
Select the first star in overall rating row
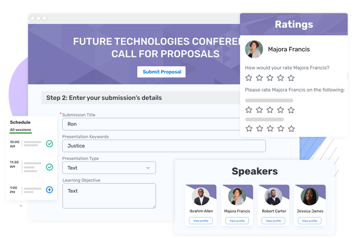(x=249, y=78)
